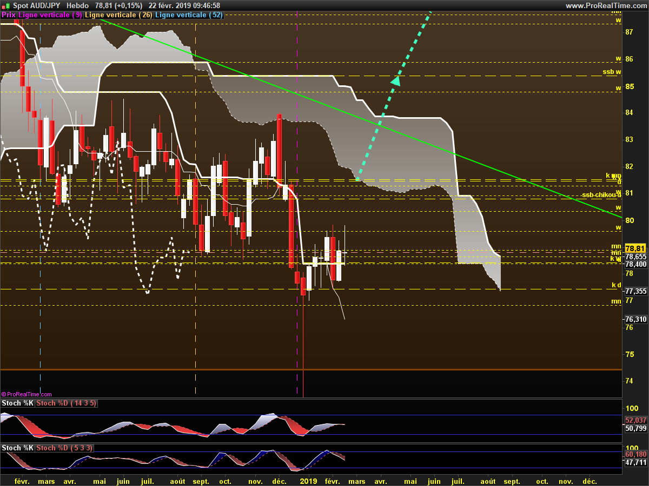Screen dimensions: 649x486
Task: Select the Ligne verticale (26) label
Action: (x=118, y=15)
